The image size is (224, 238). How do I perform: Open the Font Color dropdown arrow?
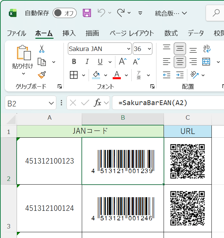(126, 75)
